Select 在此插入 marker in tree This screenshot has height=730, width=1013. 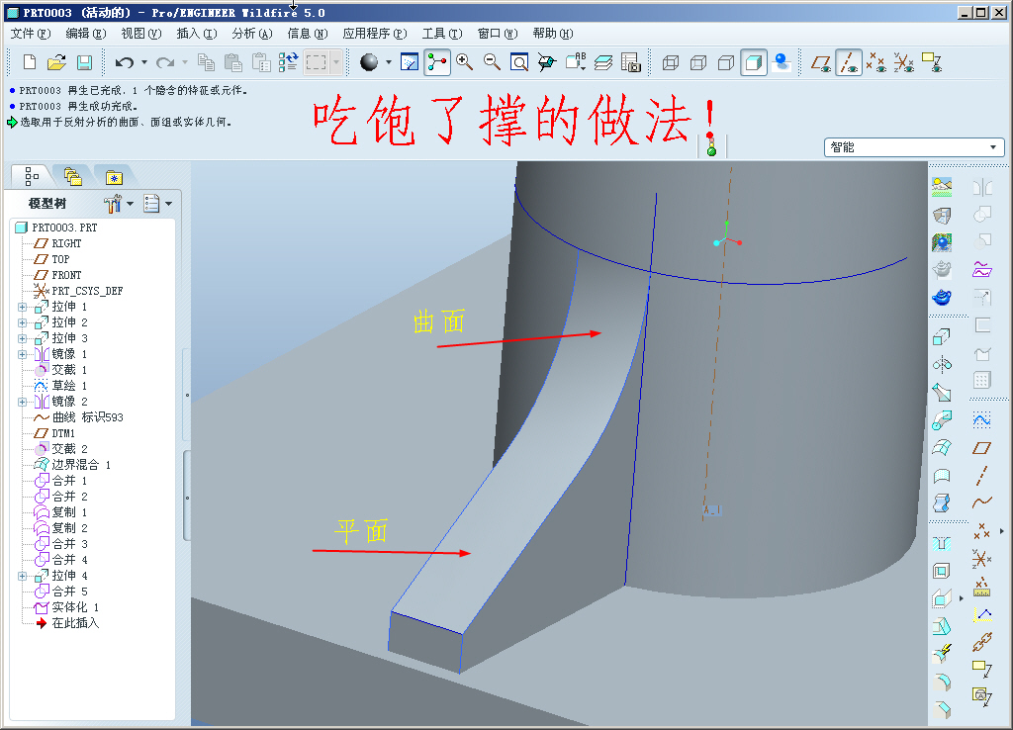pyautogui.click(x=67, y=623)
